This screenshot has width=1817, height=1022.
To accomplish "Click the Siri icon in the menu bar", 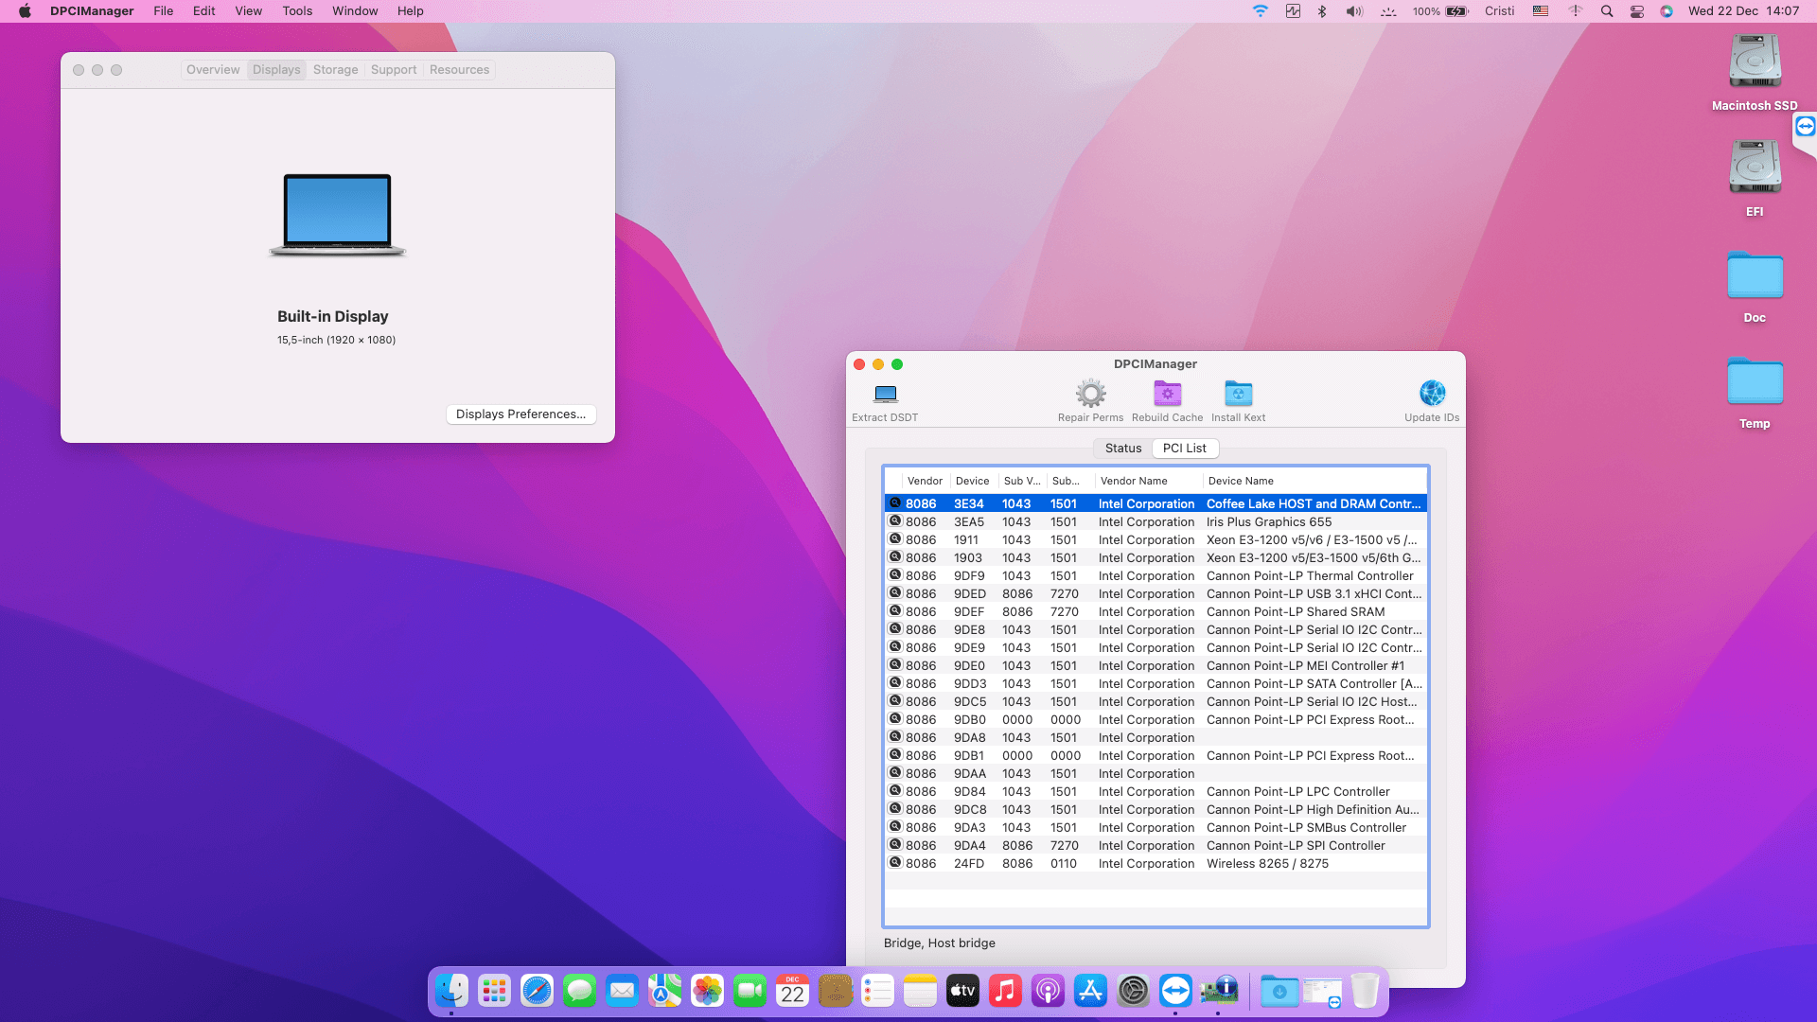I will [1667, 11].
